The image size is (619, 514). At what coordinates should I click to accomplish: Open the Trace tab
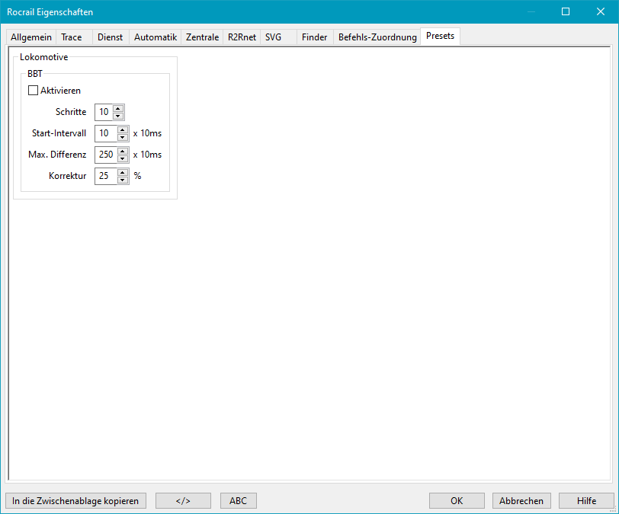pos(72,37)
